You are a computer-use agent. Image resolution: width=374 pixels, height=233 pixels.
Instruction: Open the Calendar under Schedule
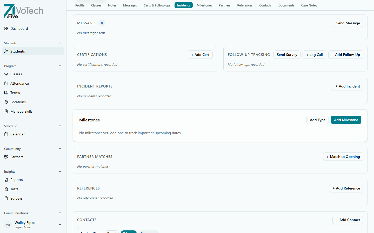pyautogui.click(x=17, y=134)
